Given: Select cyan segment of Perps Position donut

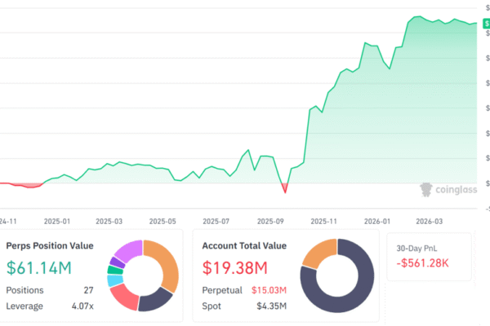Looking at the screenshot, I should [114, 281].
